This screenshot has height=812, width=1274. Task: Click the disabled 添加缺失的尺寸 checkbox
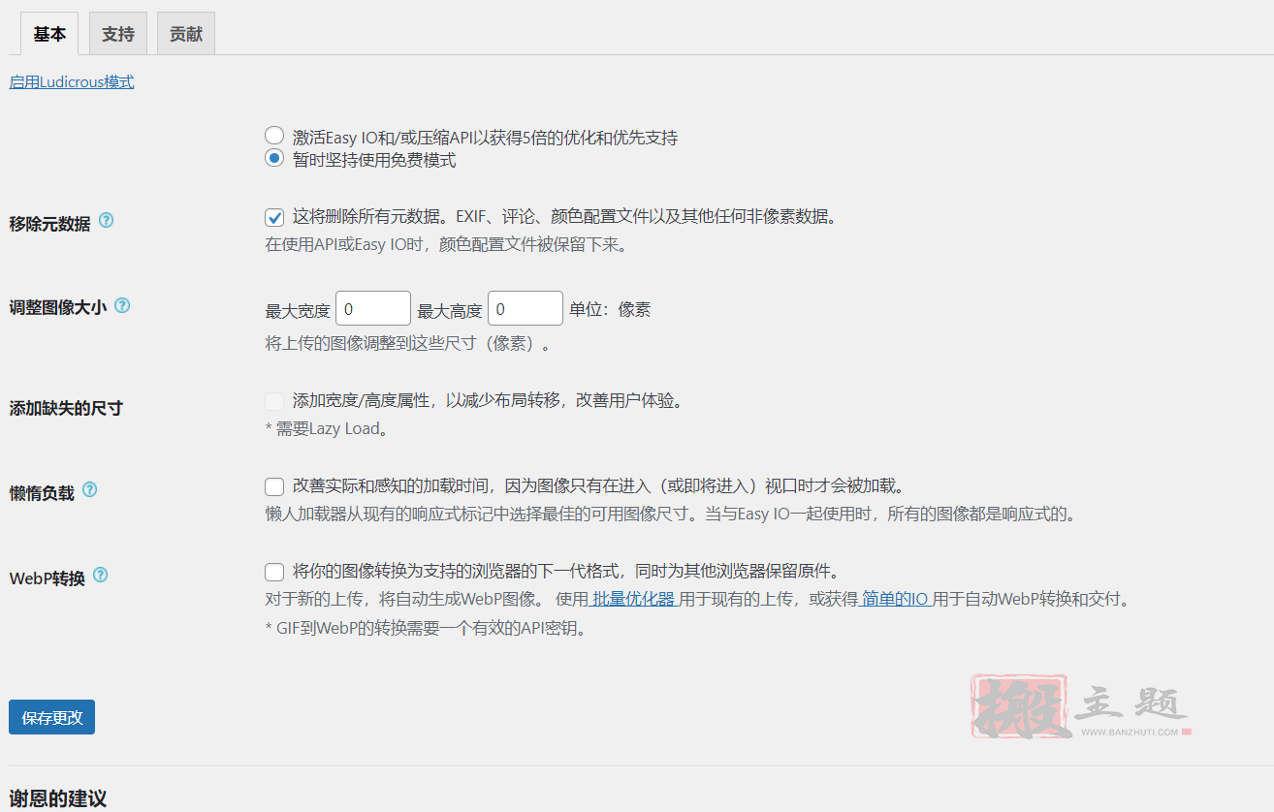(x=274, y=400)
